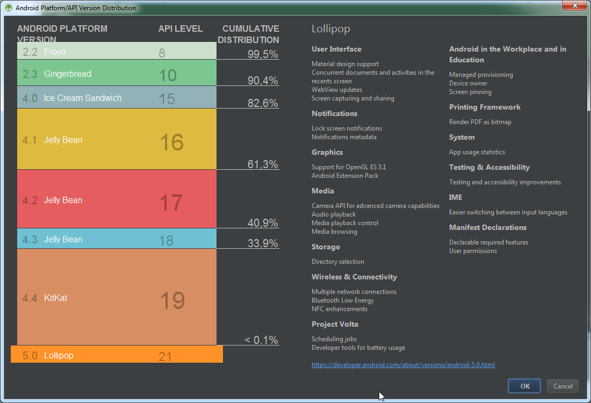Image resolution: width=591 pixels, height=403 pixels.
Task: Click the Printing Framework heading
Action: pyautogui.click(x=485, y=107)
